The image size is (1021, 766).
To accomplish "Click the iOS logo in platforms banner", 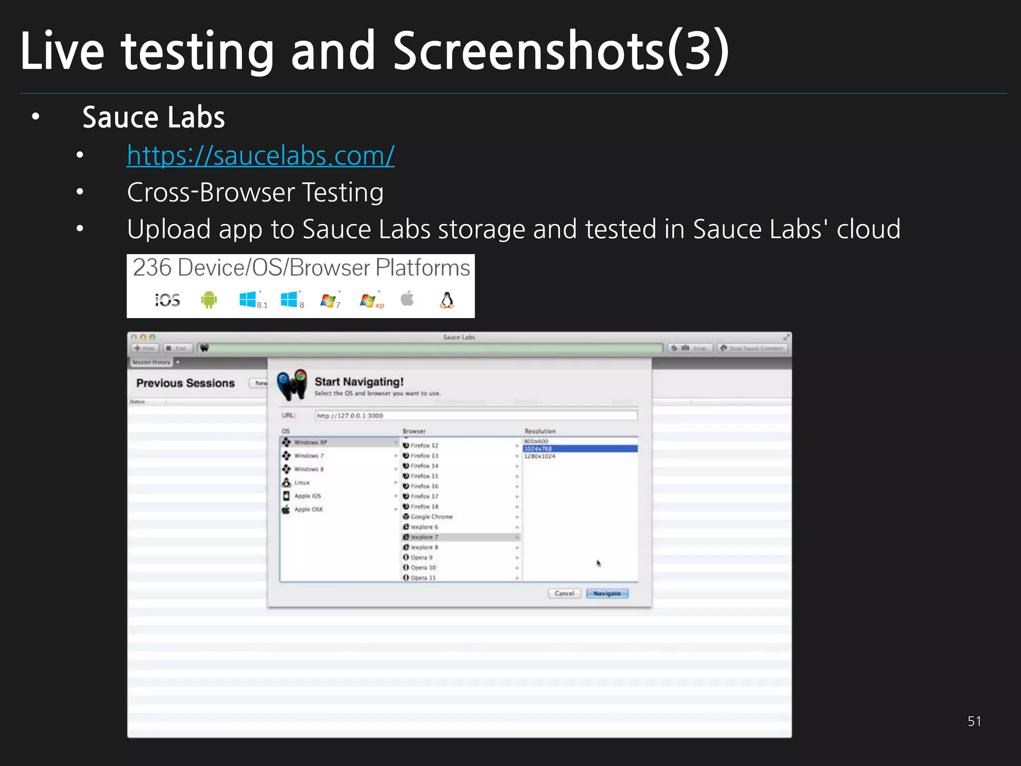I will point(168,300).
